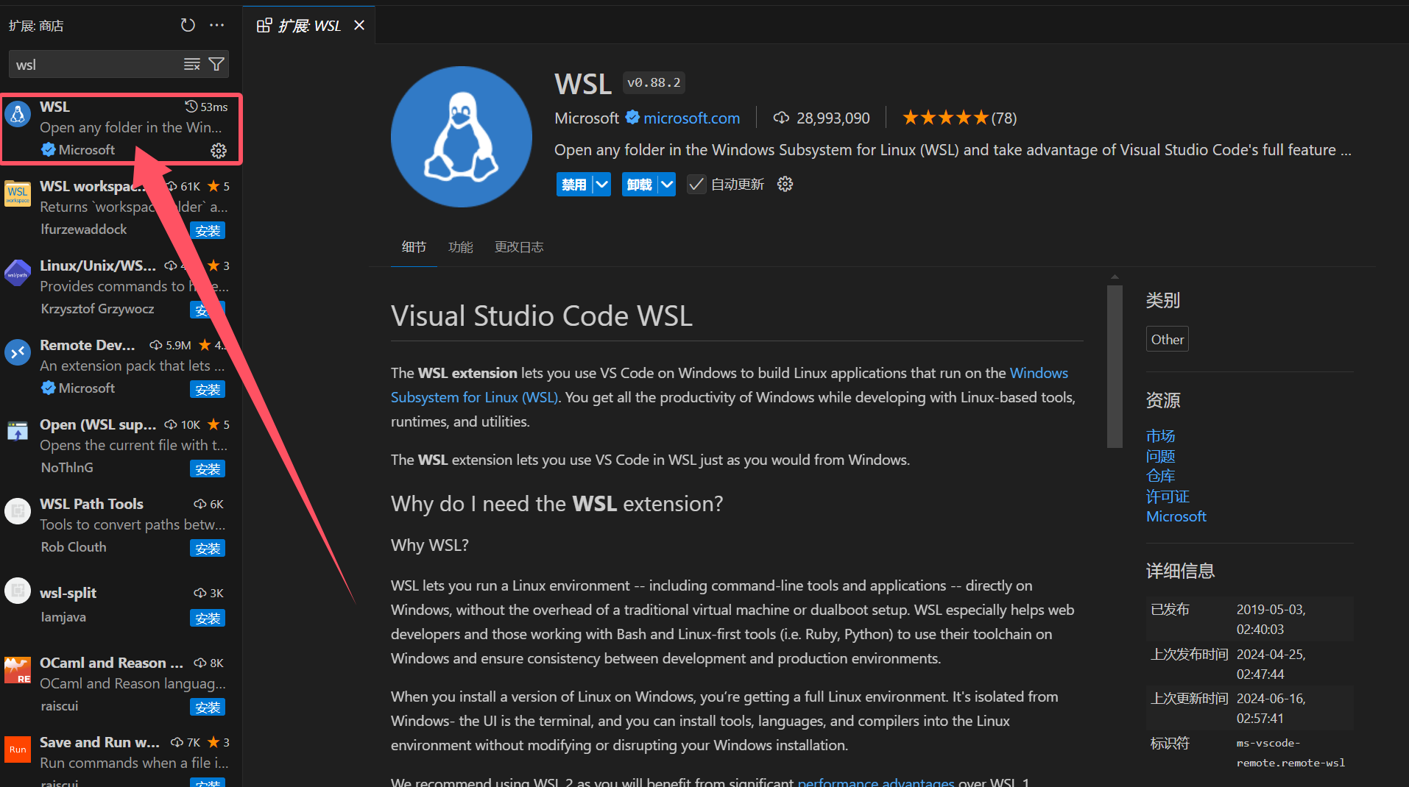Open the performance advantages link
1409x787 pixels.
(x=876, y=781)
